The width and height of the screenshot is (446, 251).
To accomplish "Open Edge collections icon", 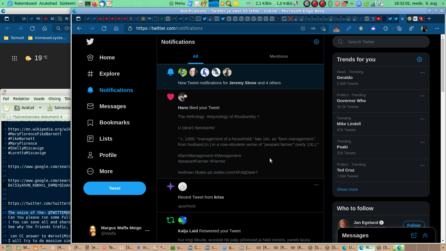I will (399, 28).
